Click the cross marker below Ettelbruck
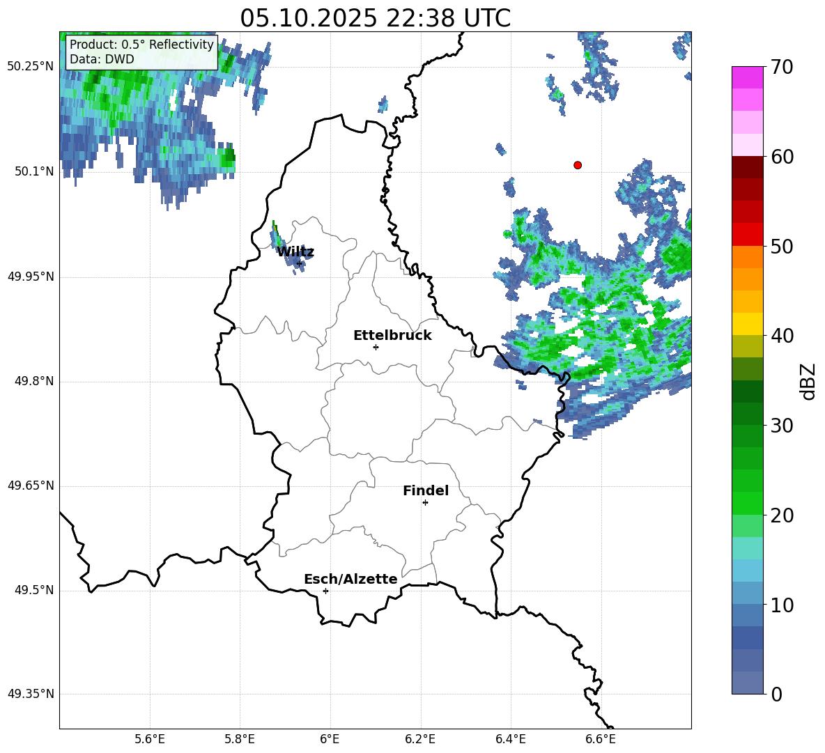 (376, 347)
